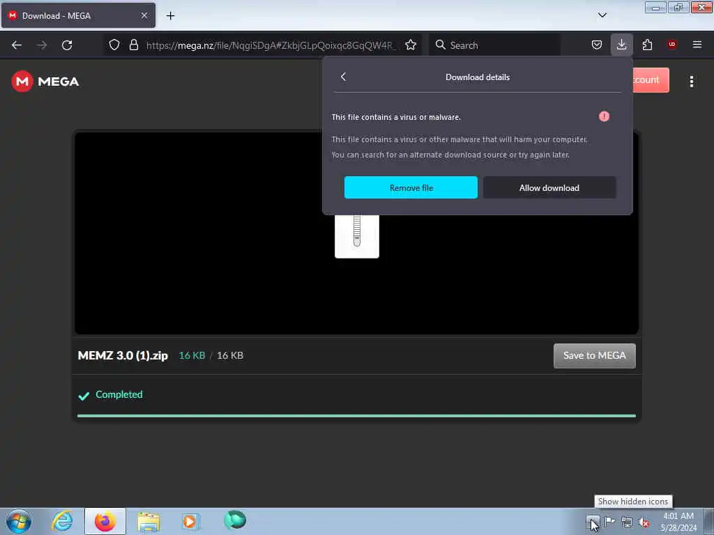Click the partially hidden account button
Screen dimensions: 714x535
[651, 80]
